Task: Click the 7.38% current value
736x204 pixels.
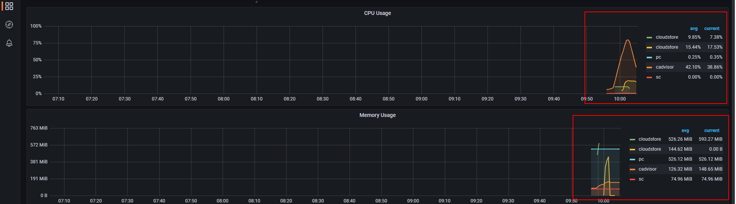Action: [x=716, y=37]
